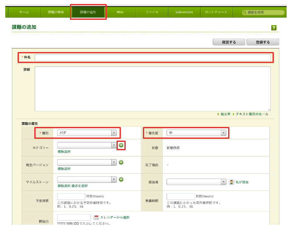Click the search magnifier icon in navbar
Image resolution: width=291 pixels, height=234 pixels.
(x=244, y=12)
